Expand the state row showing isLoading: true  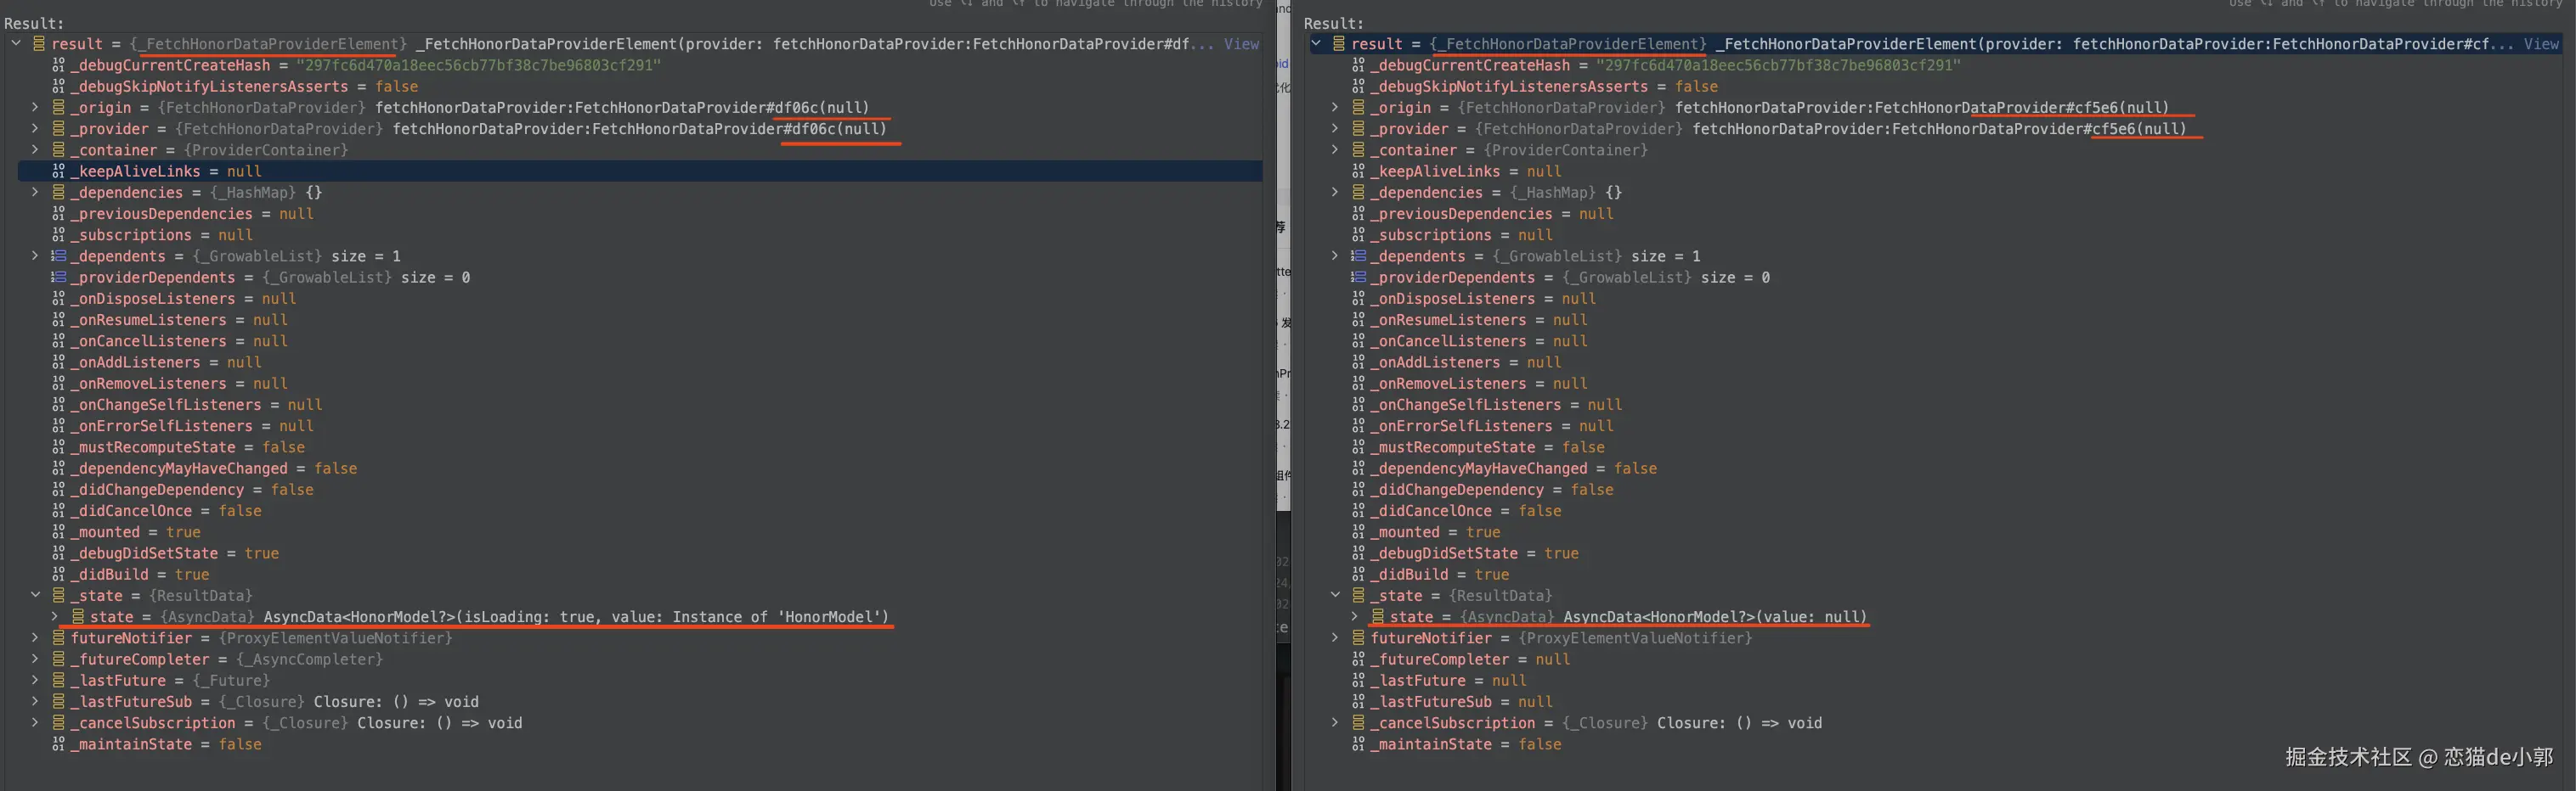click(x=54, y=617)
